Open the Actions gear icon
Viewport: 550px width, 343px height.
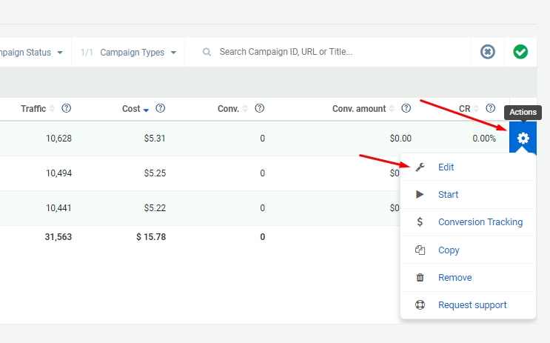[x=523, y=139]
